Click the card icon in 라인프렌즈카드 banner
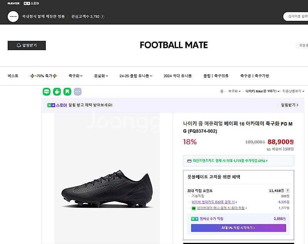The width and height of the screenshot is (308, 244). point(189,161)
